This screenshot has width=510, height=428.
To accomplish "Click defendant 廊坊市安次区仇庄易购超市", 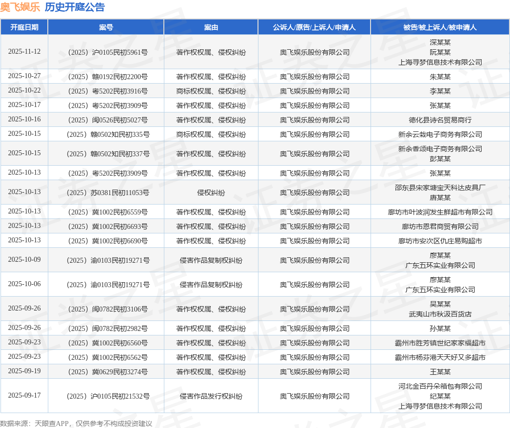I will [440, 241].
